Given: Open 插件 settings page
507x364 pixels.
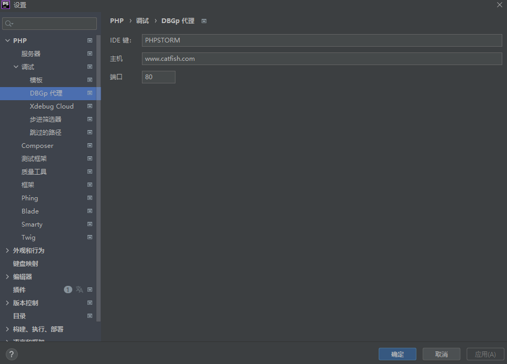Looking at the screenshot, I should tap(19, 290).
